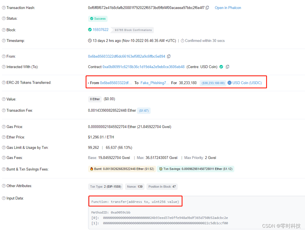Open the transaction in Phalcon

228,8
